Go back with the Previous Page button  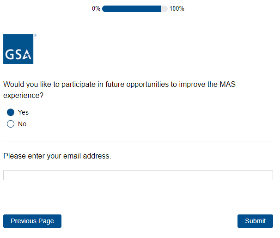[x=32, y=221]
